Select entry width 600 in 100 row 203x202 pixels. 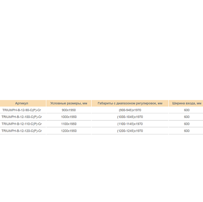(187, 117)
